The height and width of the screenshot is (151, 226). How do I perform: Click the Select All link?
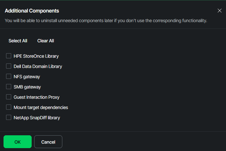[x=18, y=41]
